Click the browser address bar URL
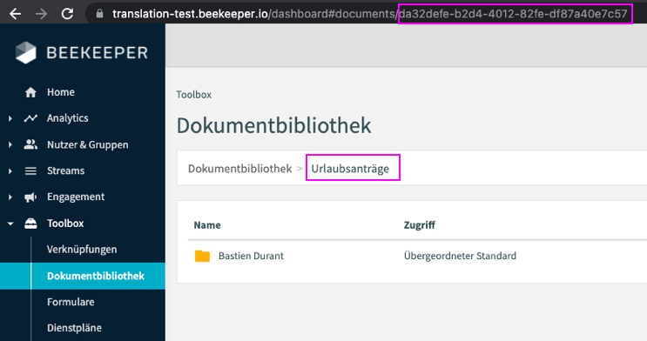 point(369,14)
